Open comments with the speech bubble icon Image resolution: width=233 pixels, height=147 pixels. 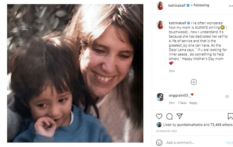coord(169,116)
